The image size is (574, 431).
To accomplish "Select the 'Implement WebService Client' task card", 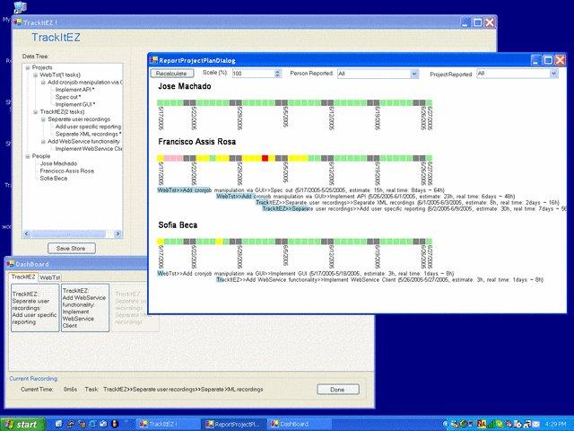I will [x=85, y=310].
